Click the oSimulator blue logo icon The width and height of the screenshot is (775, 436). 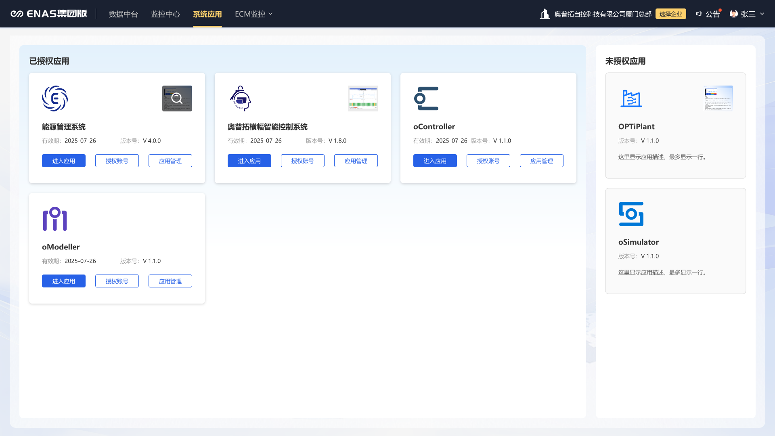pyautogui.click(x=631, y=214)
